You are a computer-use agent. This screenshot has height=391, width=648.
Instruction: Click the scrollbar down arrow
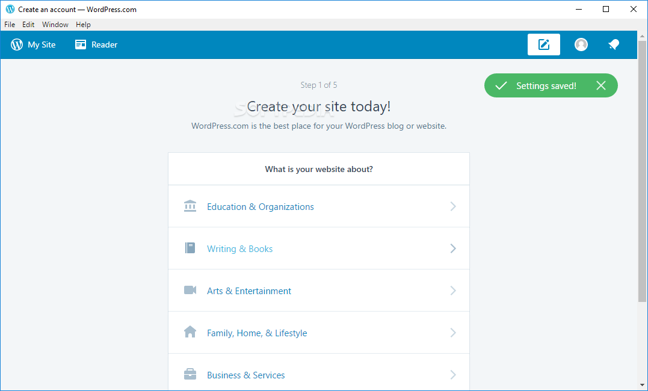642,386
